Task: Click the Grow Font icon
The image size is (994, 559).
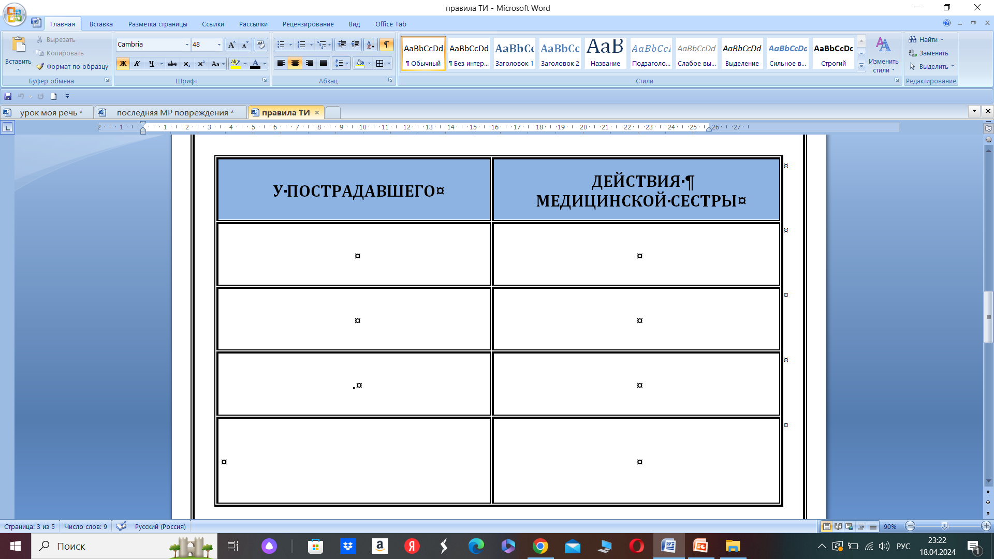Action: [231, 45]
